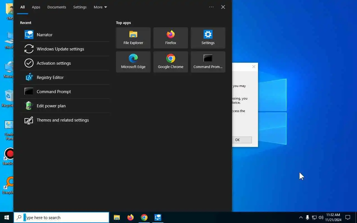The width and height of the screenshot is (357, 223).
Task: Click the microphone tray icon
Action: (307, 217)
